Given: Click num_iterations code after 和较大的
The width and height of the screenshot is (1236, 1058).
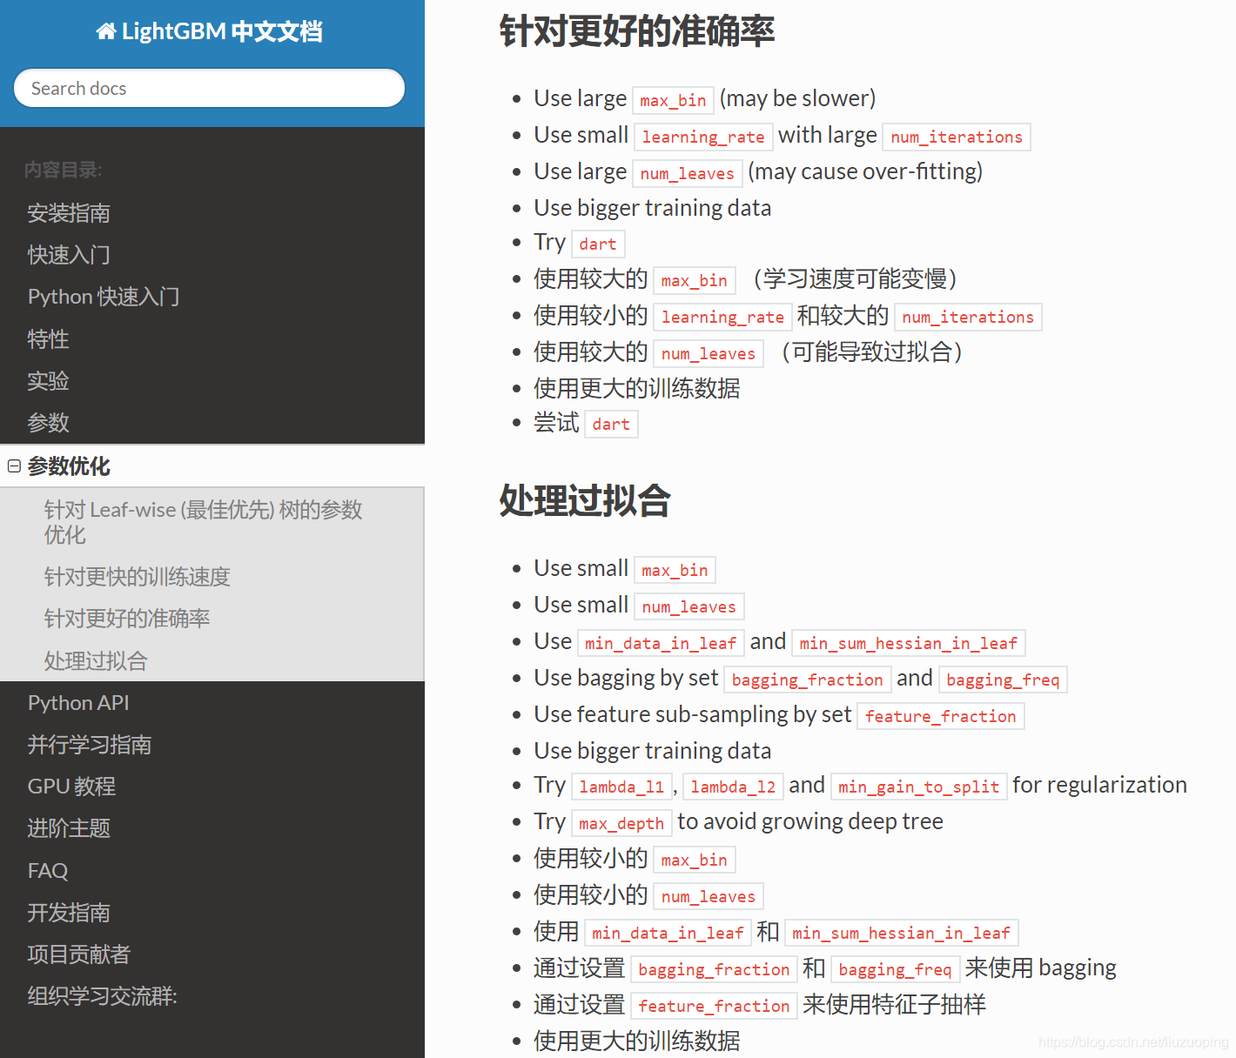Looking at the screenshot, I should pos(968,317).
